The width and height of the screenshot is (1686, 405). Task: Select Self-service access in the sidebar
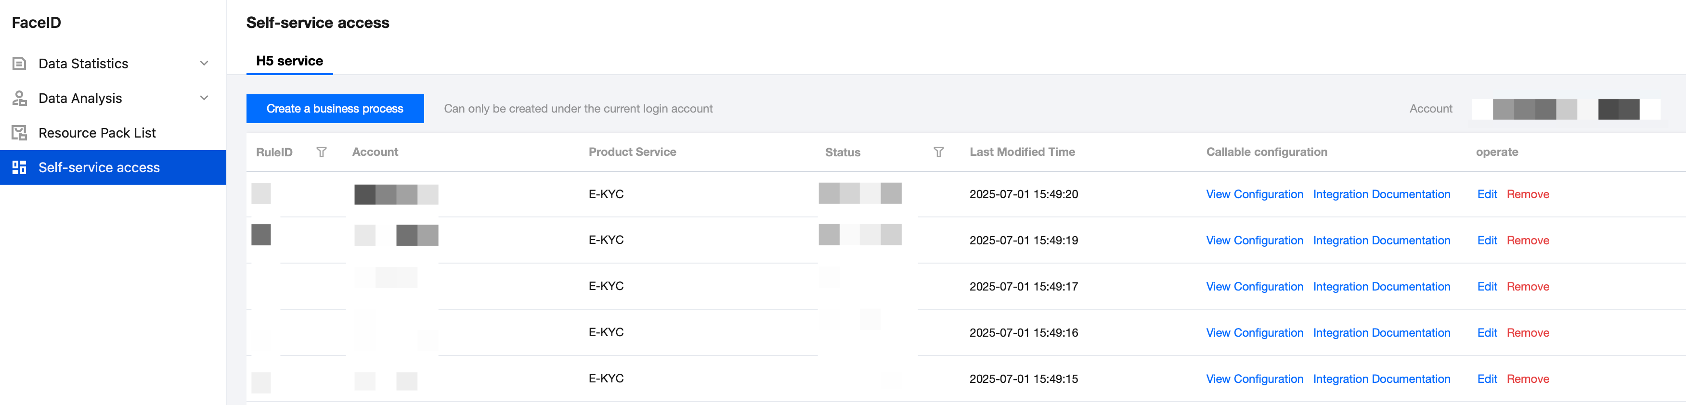click(99, 167)
